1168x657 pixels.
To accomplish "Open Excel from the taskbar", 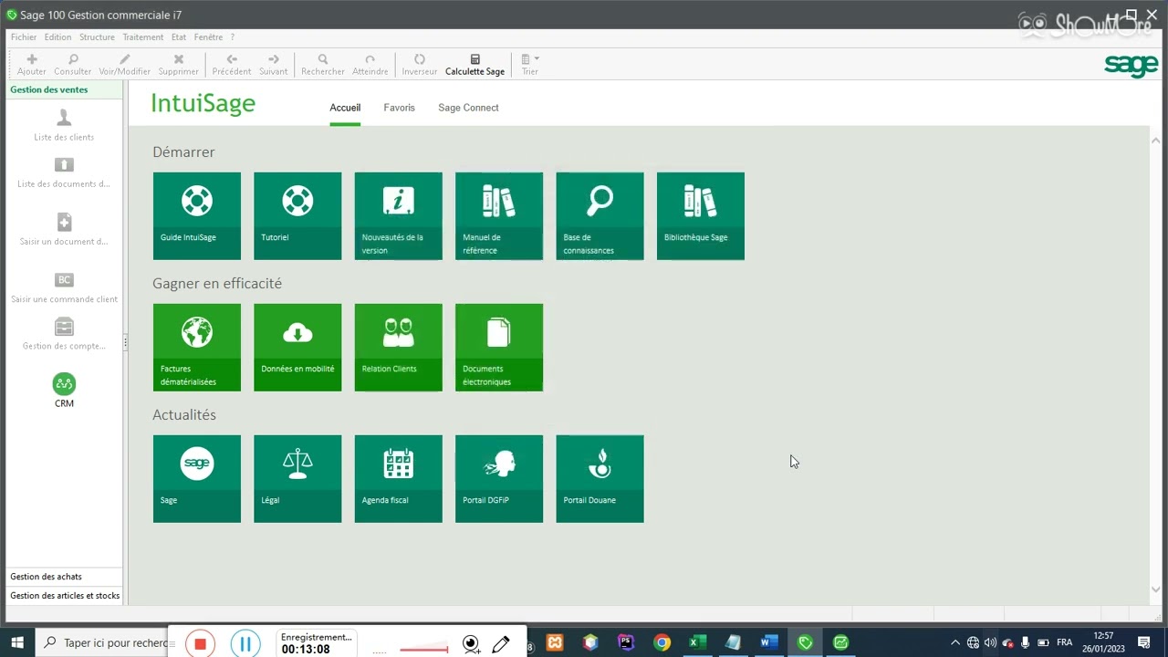I will 697,642.
